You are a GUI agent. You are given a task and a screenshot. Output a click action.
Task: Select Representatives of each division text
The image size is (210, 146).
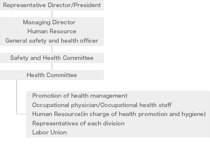pos(79,123)
